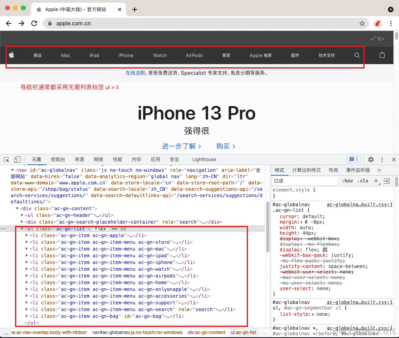Expand the margin shorthand property triangle
Viewport: 399px width, 338px height.
click(x=302, y=222)
